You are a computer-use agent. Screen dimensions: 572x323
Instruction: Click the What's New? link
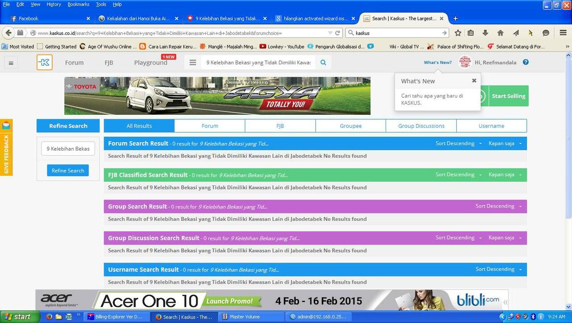(x=437, y=63)
